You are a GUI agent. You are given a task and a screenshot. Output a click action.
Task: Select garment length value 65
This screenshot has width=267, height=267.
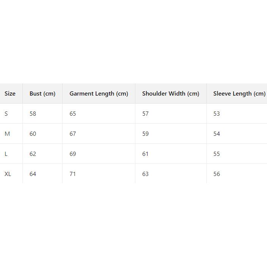click(x=73, y=114)
